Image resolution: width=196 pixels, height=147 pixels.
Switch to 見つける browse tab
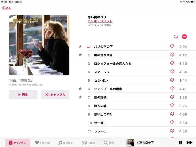coord(66,143)
